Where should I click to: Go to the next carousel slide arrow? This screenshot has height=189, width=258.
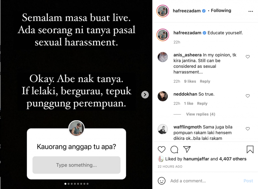(145, 94)
